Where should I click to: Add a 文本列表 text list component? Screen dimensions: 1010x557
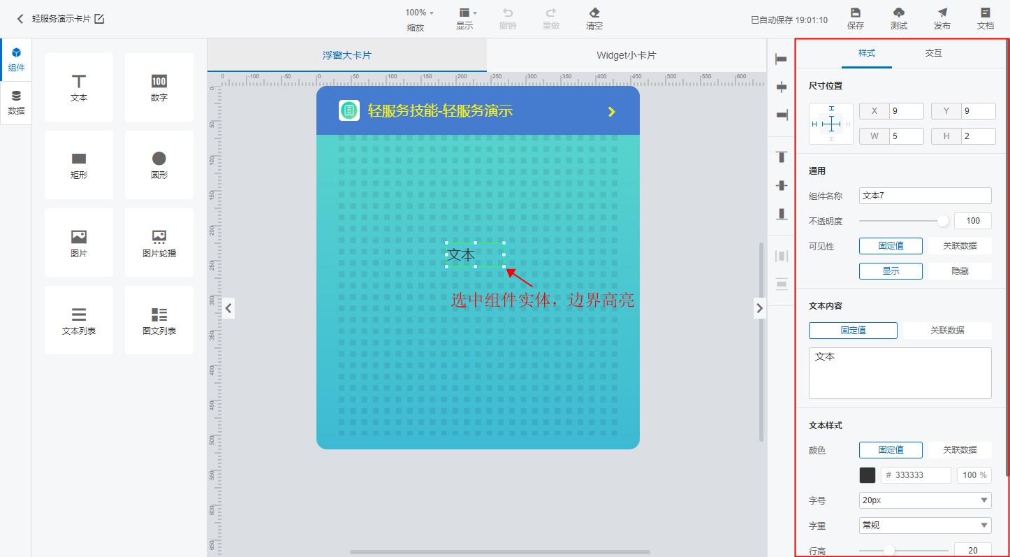pyautogui.click(x=79, y=321)
